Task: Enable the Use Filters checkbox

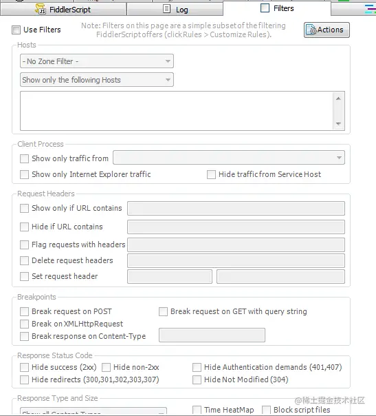Action: (16, 30)
